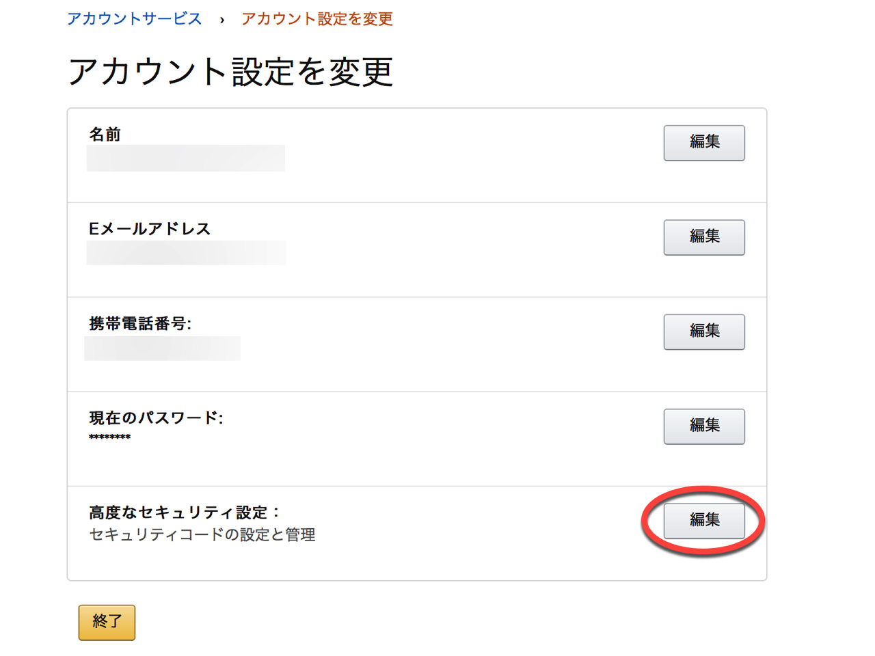Edit the 現在のパスワード entry
Viewport: 875px width, 656px height.
(704, 426)
